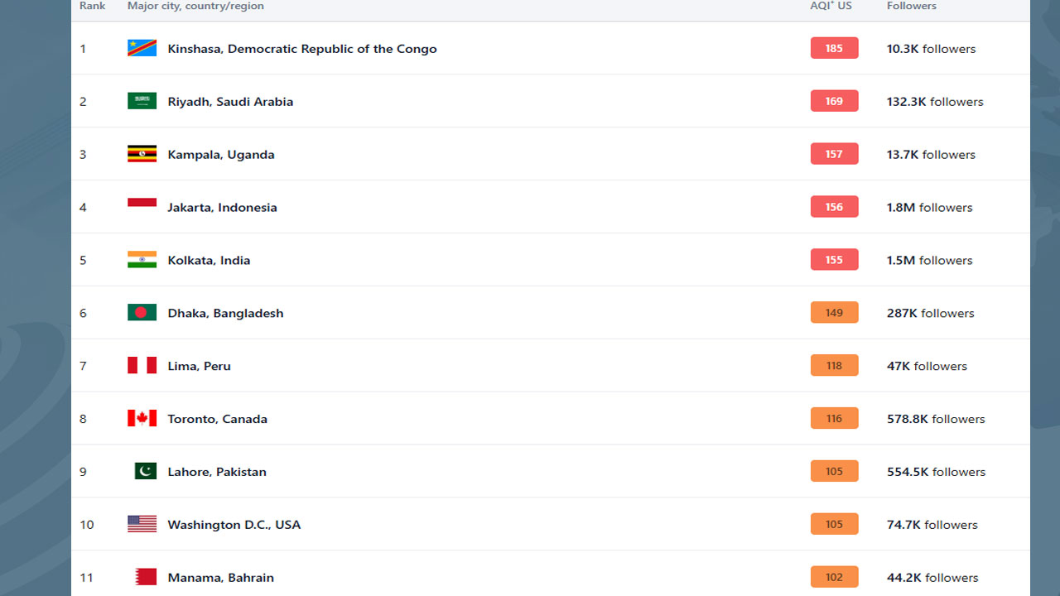
Task: Click the orange 149 AQI badge for Dhaka
Action: pyautogui.click(x=834, y=313)
